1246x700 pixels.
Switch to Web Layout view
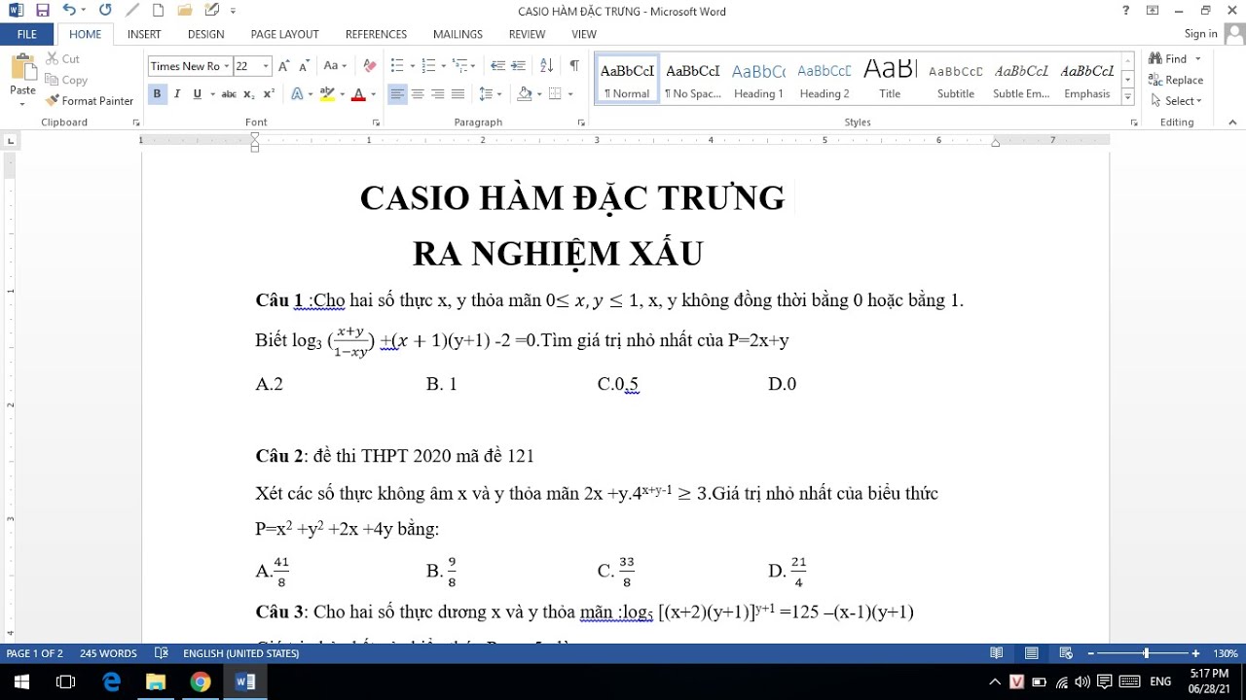[x=1067, y=653]
